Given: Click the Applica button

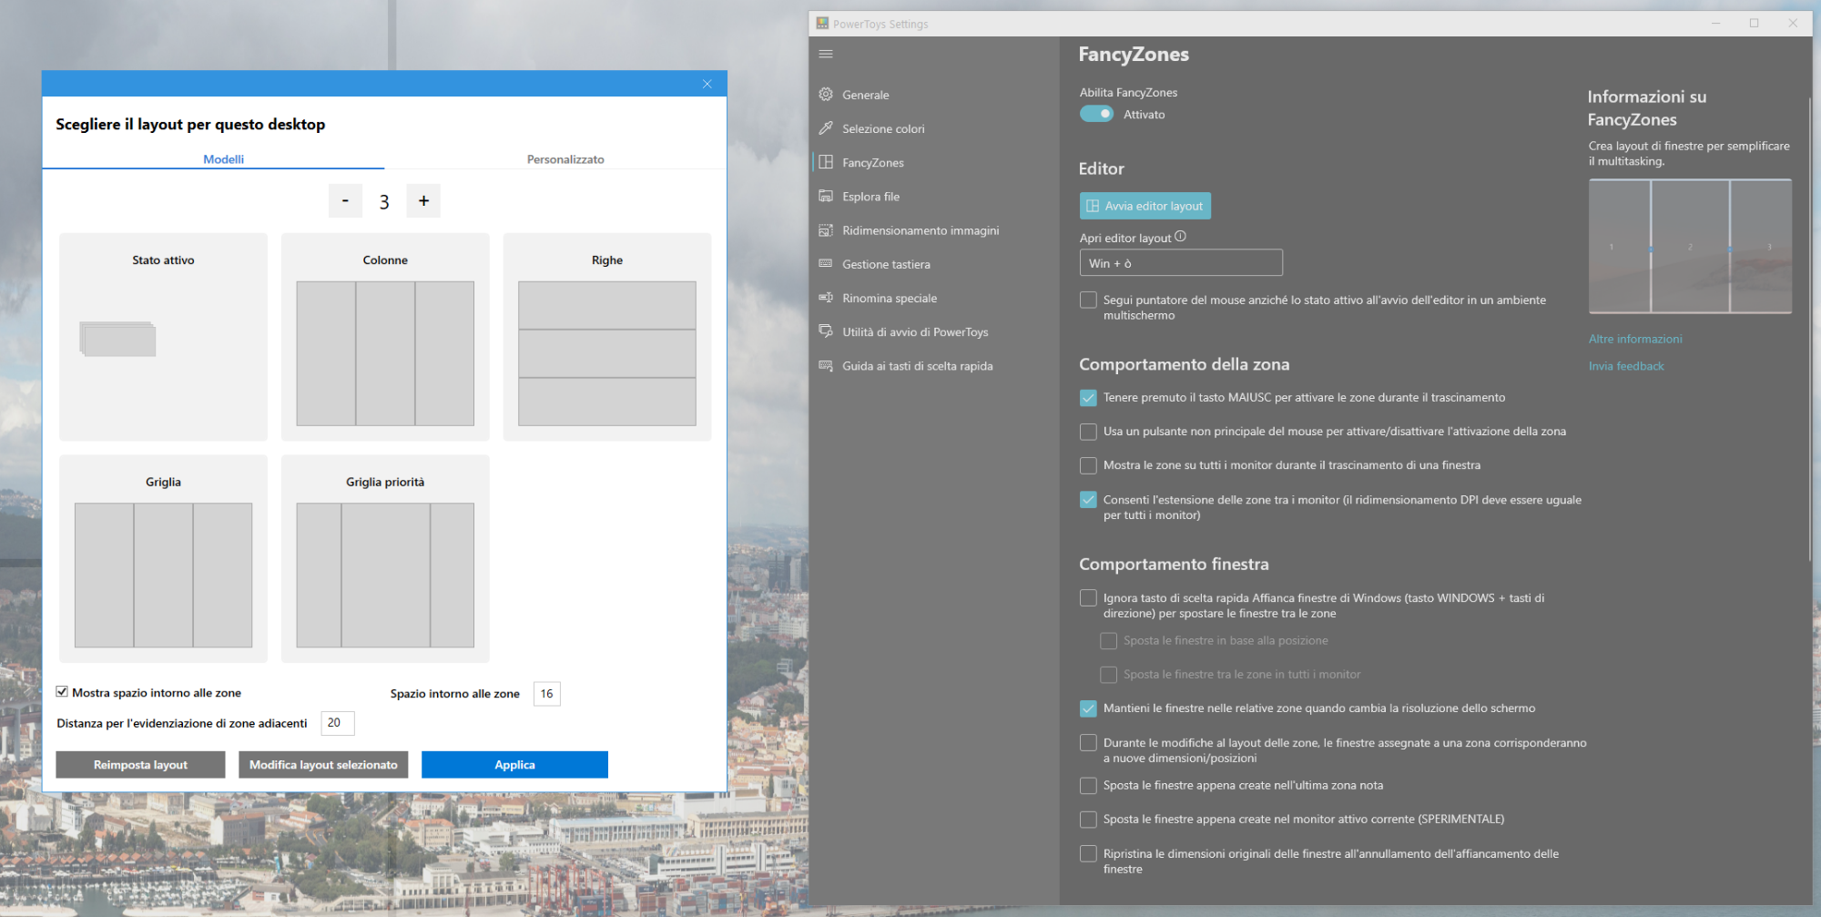Looking at the screenshot, I should tap(514, 765).
